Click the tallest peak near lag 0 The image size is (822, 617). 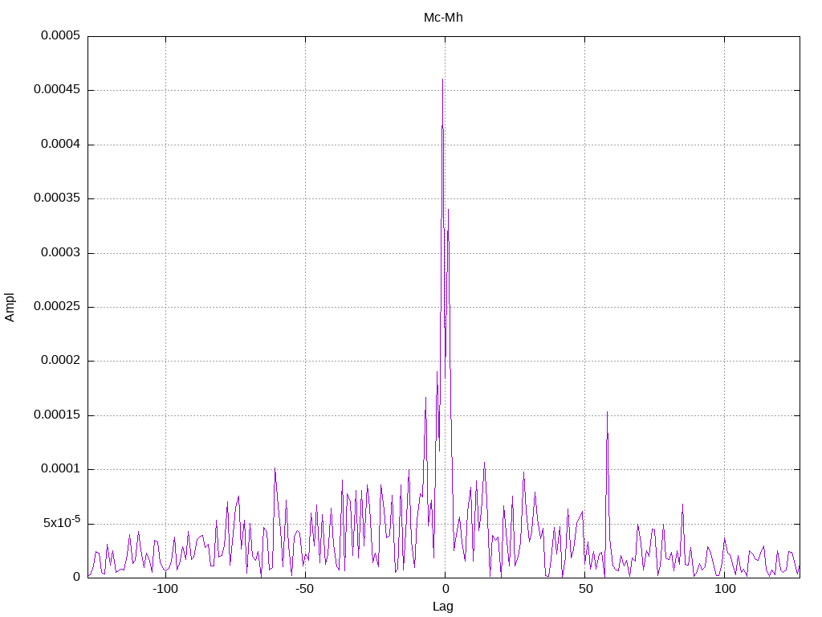click(442, 80)
